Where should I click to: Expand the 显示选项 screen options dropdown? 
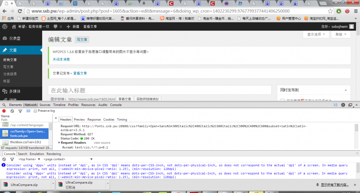pos(316,34)
